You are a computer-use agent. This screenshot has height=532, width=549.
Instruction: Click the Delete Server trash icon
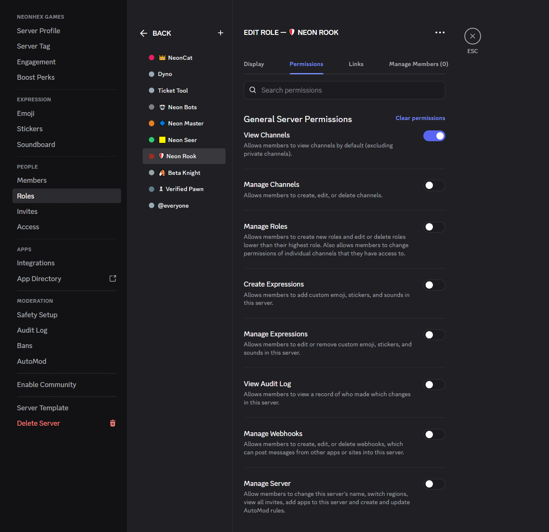[x=113, y=423]
